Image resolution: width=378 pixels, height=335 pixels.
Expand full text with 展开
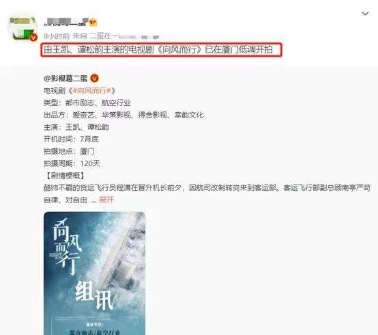106,200
